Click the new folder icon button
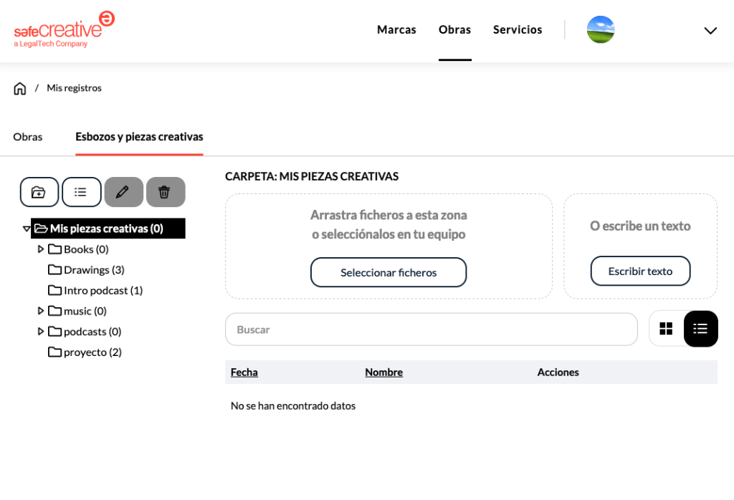The height and width of the screenshot is (500, 734). pos(39,192)
